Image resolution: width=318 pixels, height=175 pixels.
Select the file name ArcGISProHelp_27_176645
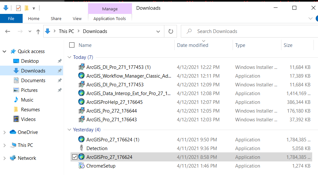click(x=115, y=102)
